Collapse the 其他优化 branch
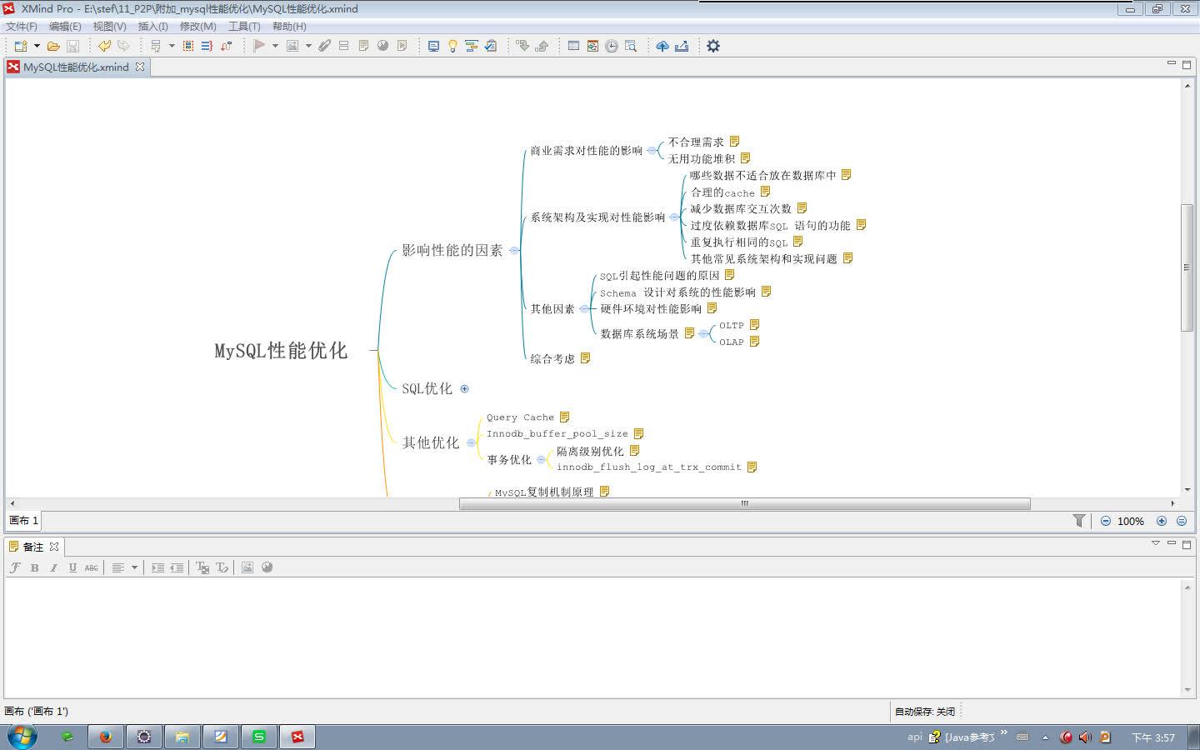Image resolution: width=1200 pixels, height=750 pixels. tap(471, 442)
